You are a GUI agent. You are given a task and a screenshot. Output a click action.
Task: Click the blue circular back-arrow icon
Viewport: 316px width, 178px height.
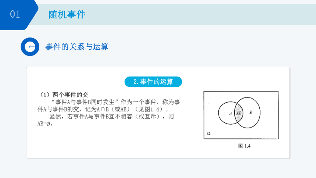coord(30,47)
